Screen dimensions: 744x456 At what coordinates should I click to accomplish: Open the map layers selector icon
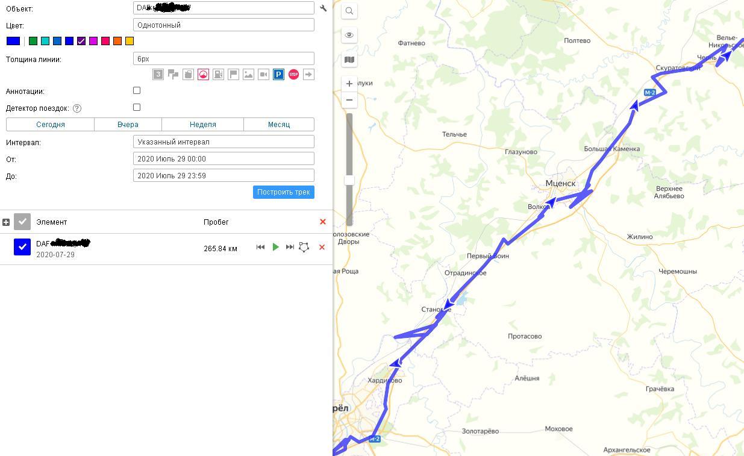pos(349,60)
